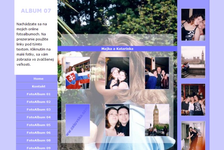This screenshot has height=150, width=224.
Task: Go to FotoAlbum 06
Action: click(x=37, y=132)
